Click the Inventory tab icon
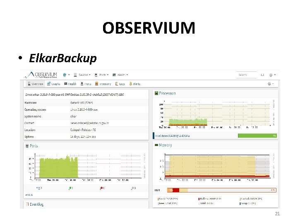Viewport: 298px width, 224px height. (96, 84)
